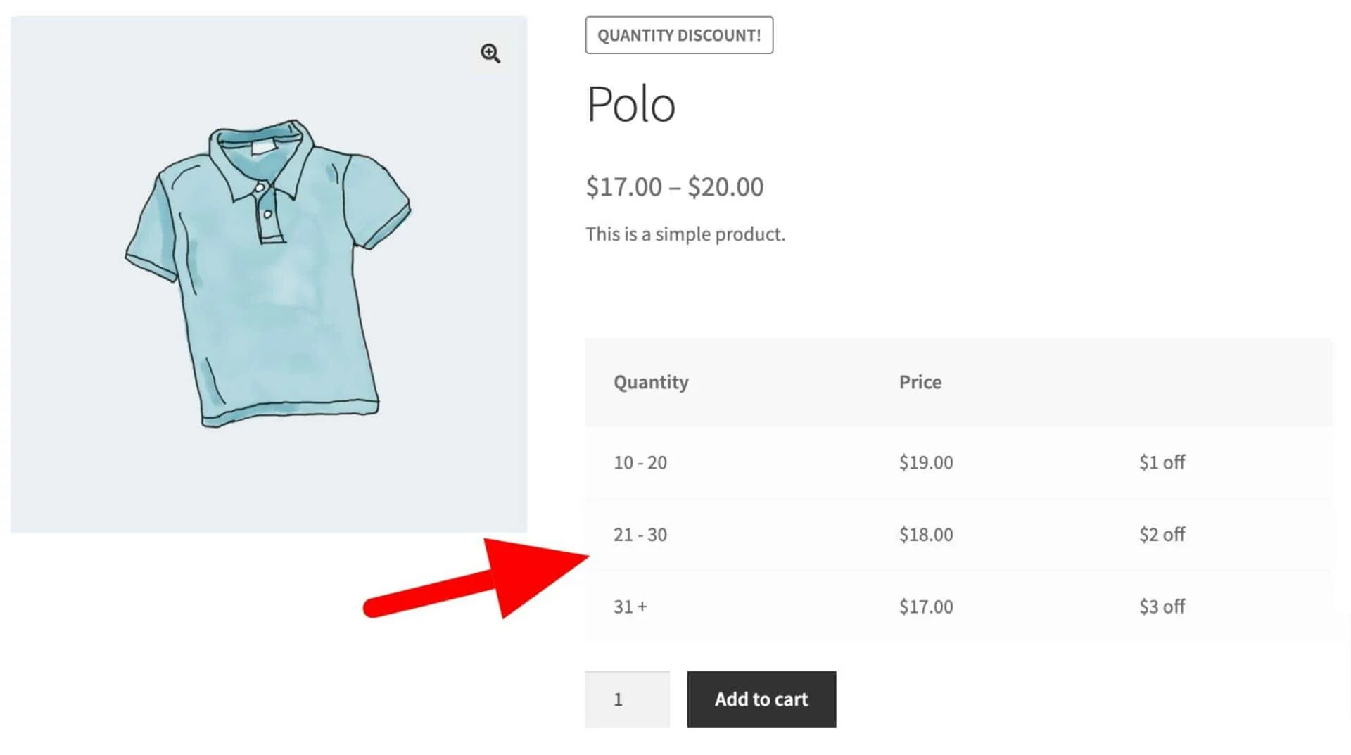Click the $2 off discount label

coord(1162,535)
